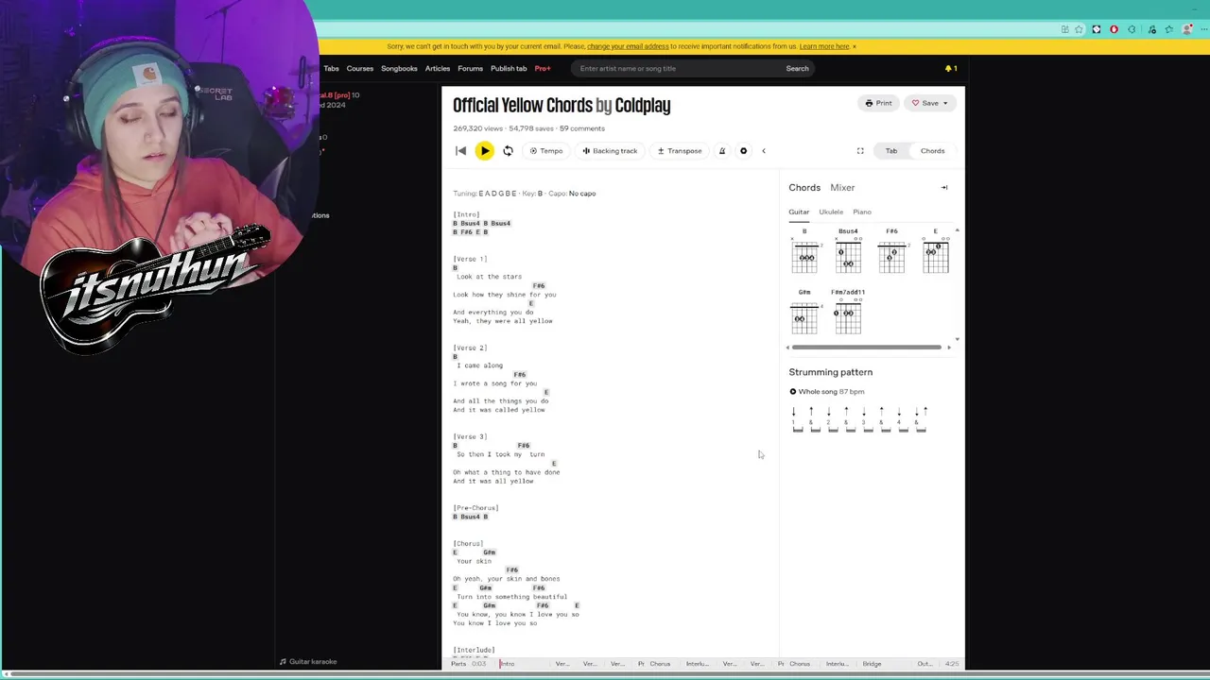Toggle the loop icon next to Play
This screenshot has height=680, width=1210.
click(508, 151)
